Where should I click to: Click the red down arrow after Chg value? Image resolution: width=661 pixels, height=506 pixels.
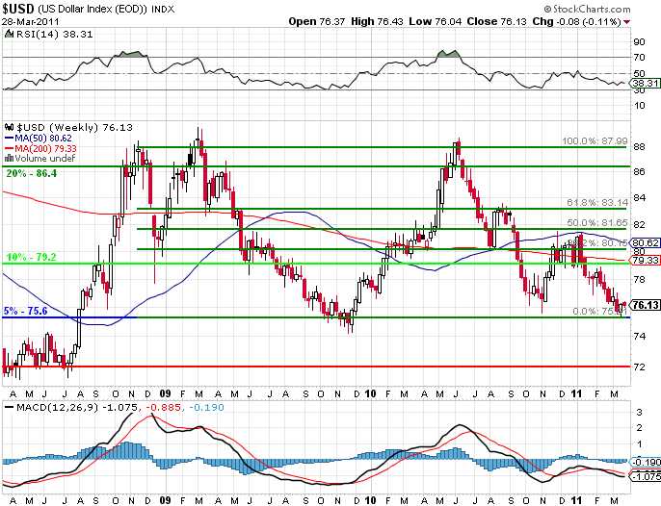(x=654, y=20)
